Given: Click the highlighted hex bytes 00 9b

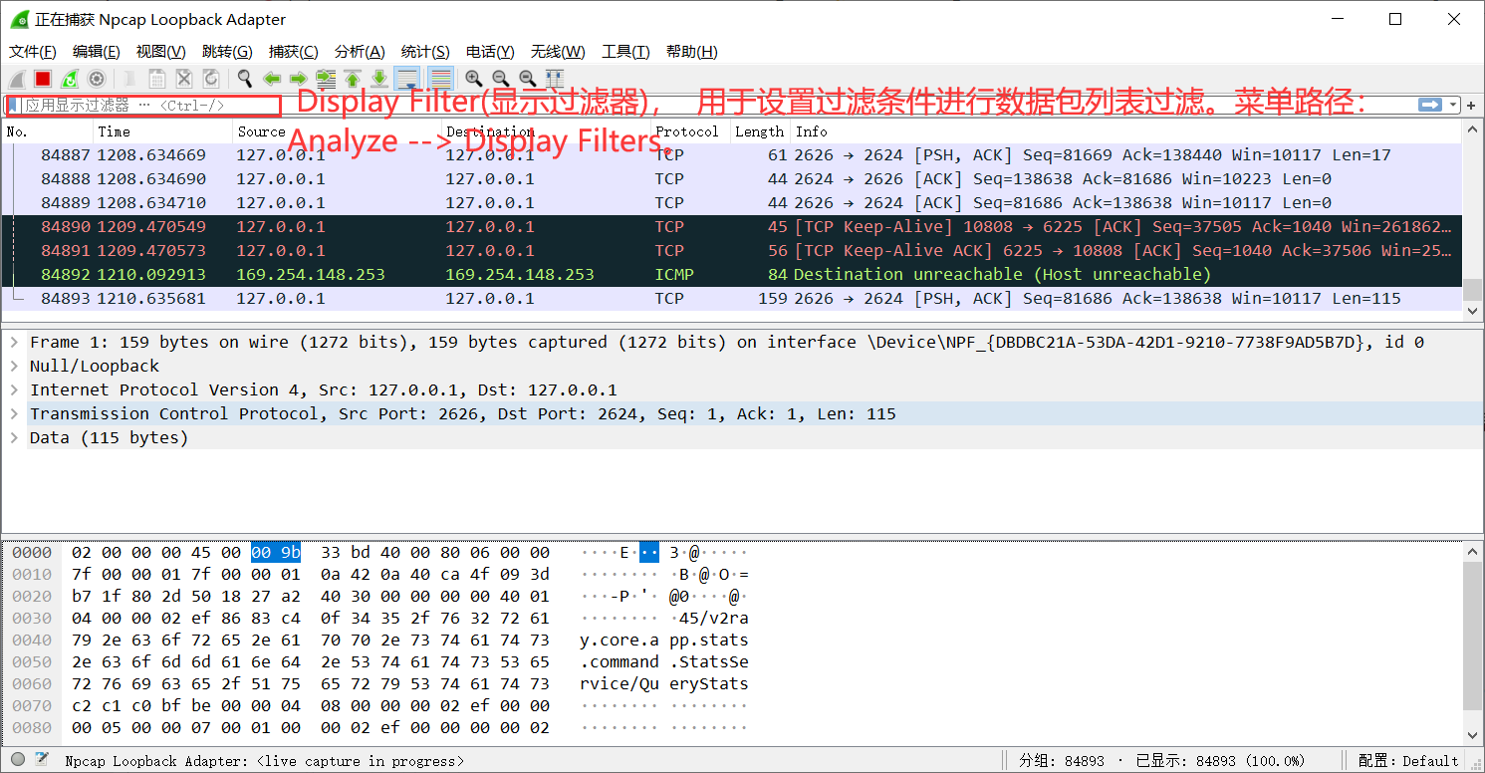Looking at the screenshot, I should (276, 552).
